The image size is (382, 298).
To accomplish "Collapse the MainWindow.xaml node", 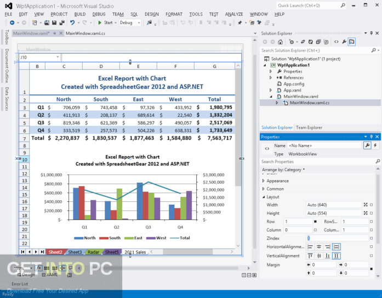I will [271, 97].
